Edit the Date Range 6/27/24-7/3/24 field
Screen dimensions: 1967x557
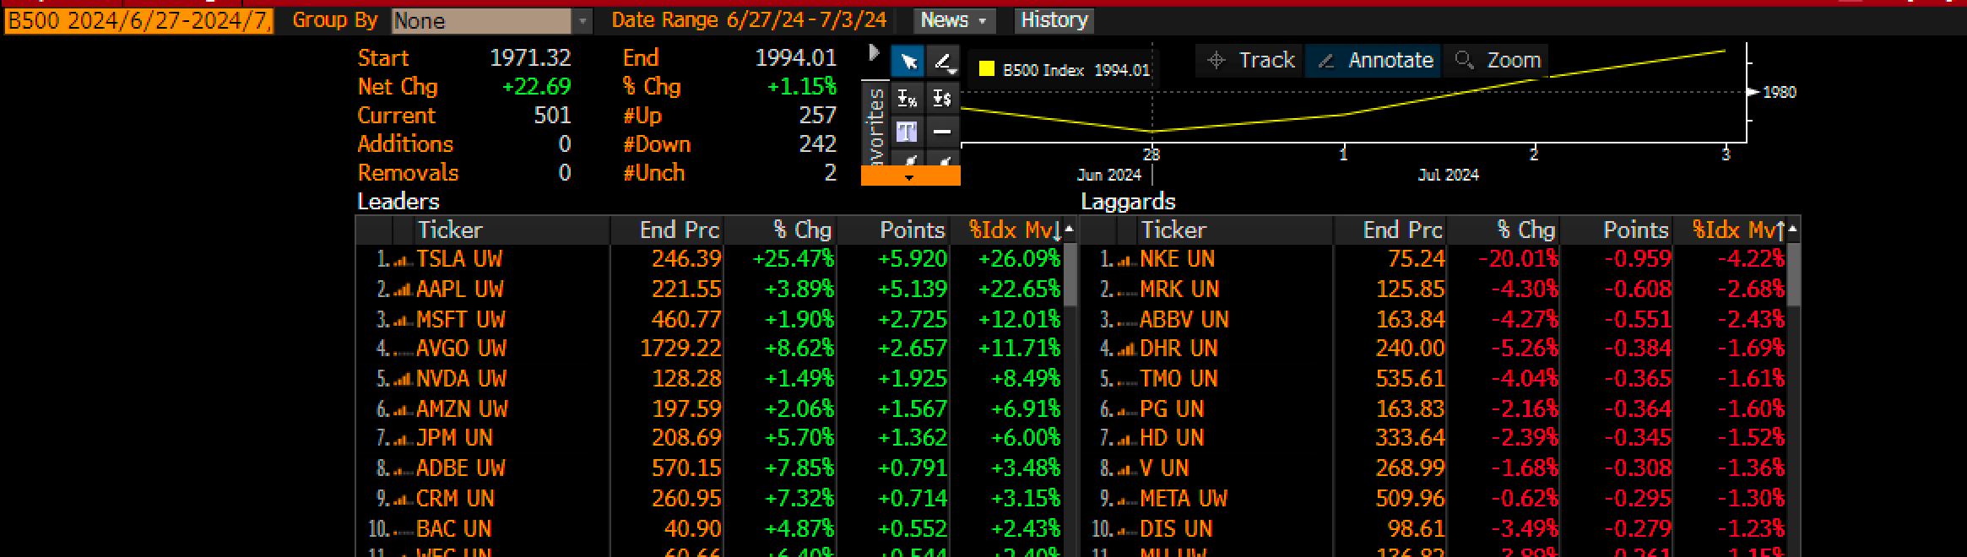(x=806, y=20)
